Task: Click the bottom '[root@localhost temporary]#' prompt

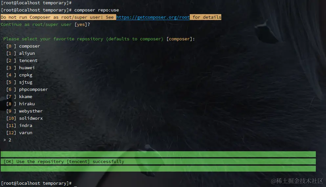Action: [36, 183]
